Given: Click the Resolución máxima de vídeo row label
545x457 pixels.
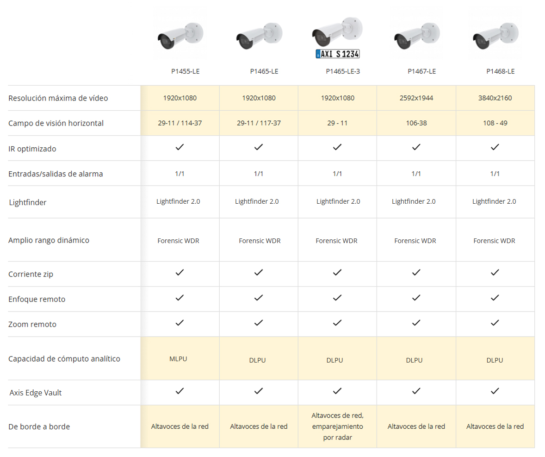Looking at the screenshot, I should pos(58,98).
